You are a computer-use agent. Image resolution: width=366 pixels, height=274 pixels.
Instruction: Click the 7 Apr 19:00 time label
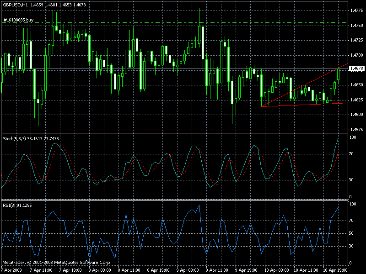[70, 270]
